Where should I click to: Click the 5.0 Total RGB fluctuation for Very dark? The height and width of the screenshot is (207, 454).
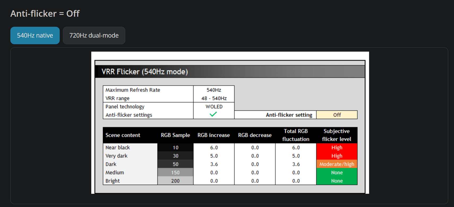pyautogui.click(x=296, y=156)
